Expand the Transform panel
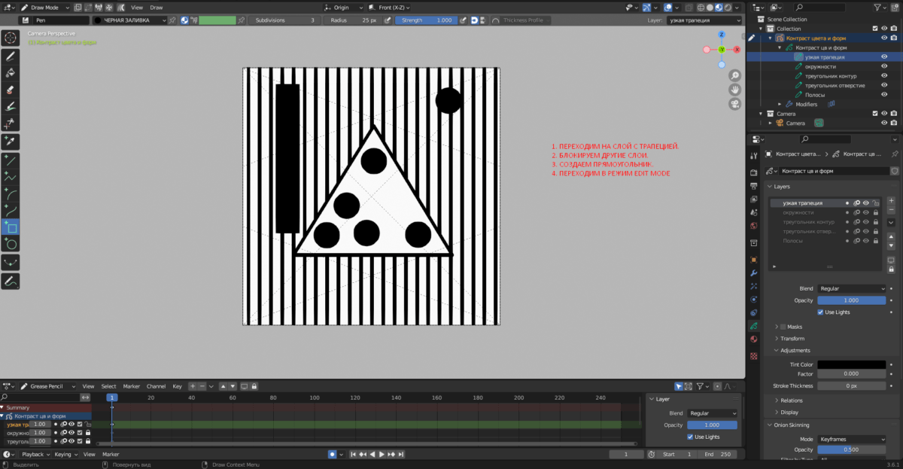The image size is (903, 469). click(792, 339)
